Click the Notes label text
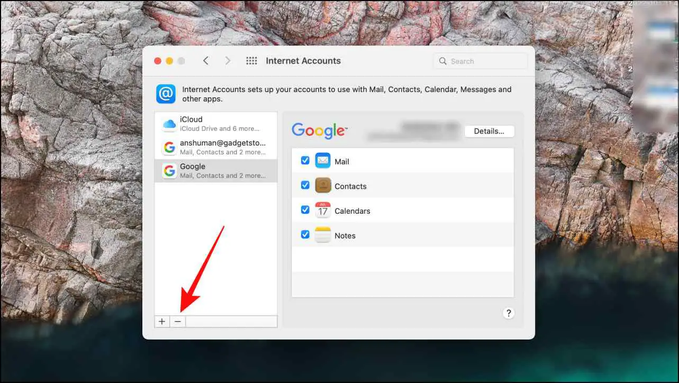 click(x=345, y=236)
